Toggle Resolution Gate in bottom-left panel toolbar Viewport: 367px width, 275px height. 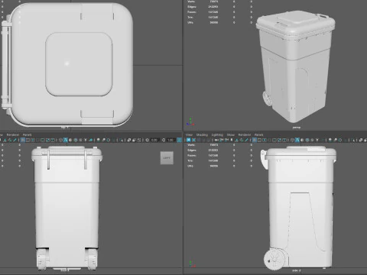tap(33, 140)
